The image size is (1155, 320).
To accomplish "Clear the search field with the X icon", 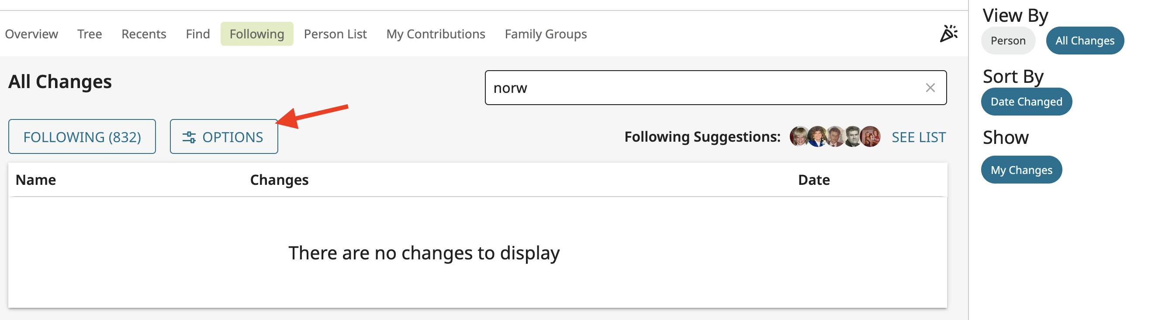I will point(930,88).
